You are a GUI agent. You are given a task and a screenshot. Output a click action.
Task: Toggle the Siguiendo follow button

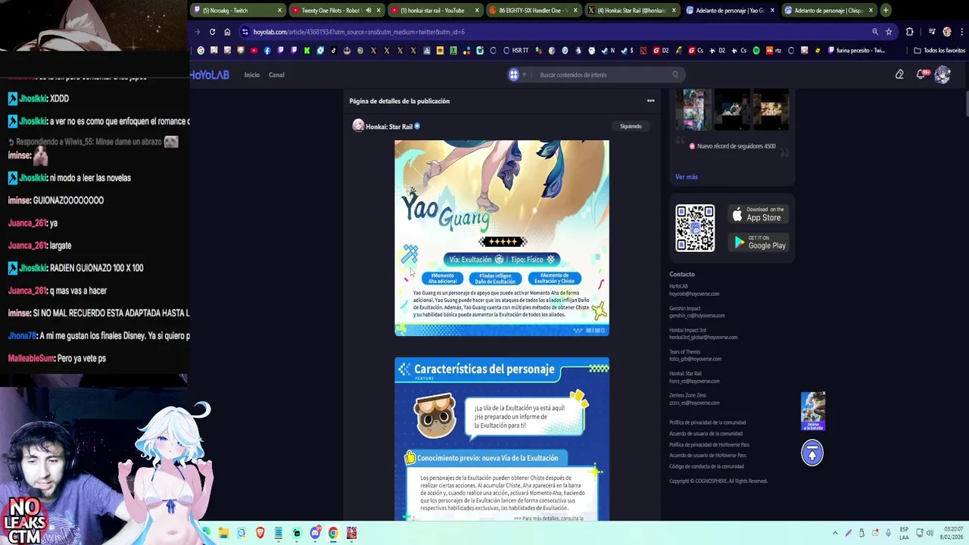click(x=631, y=126)
